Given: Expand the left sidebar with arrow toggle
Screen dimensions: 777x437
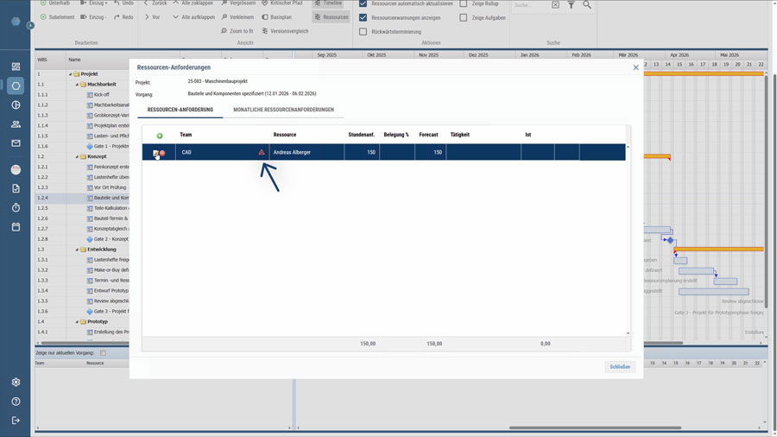Looking at the screenshot, I should tap(30, 25).
